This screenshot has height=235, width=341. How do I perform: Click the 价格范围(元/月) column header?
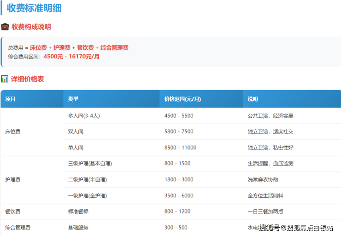click(x=182, y=99)
